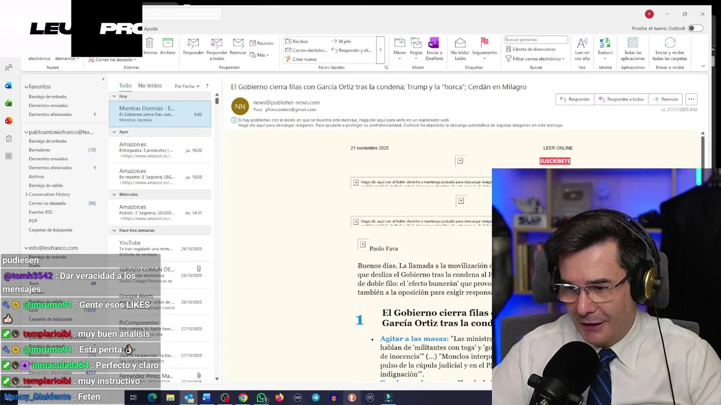The height and width of the screenshot is (405, 721).
Task: Click Responder in the reading pane
Action: (574, 99)
